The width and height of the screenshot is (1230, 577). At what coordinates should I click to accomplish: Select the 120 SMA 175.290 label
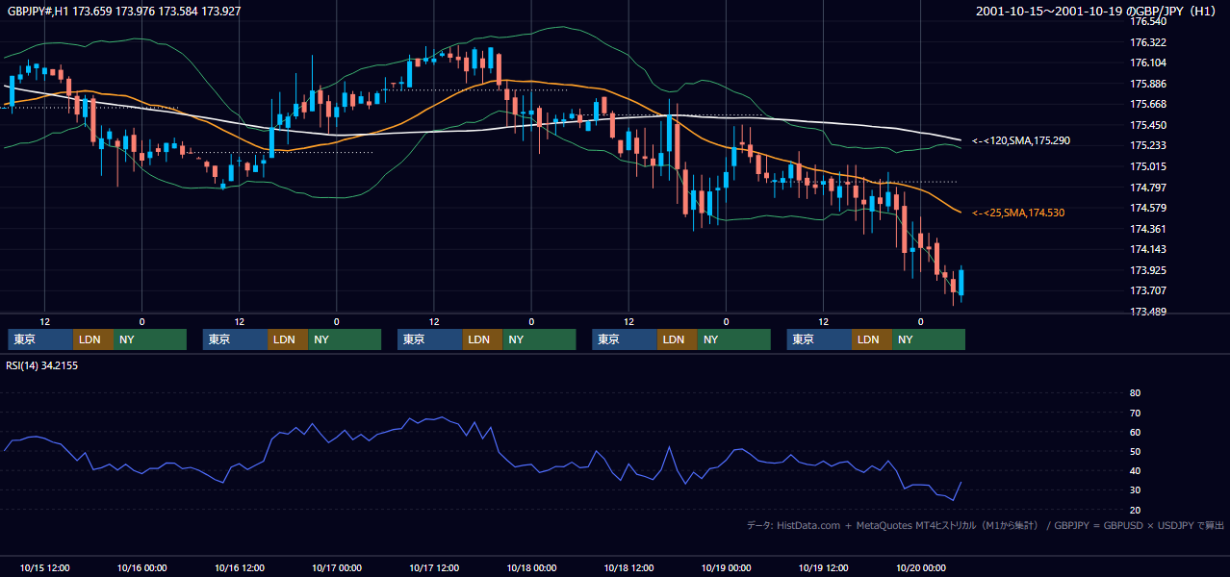pos(1020,140)
